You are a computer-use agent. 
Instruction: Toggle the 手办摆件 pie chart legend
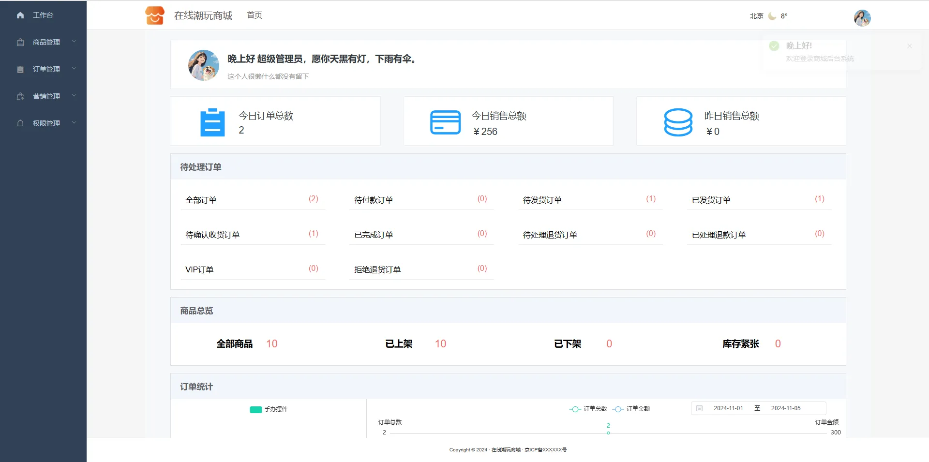click(x=269, y=409)
